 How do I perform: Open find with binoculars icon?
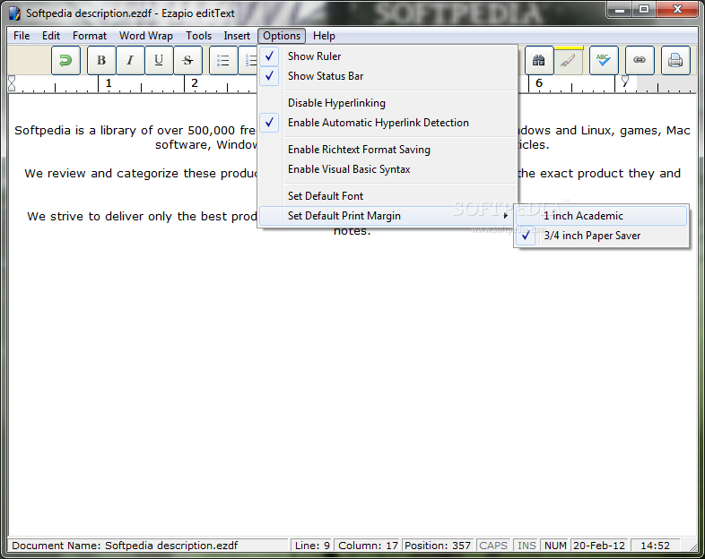coord(539,60)
